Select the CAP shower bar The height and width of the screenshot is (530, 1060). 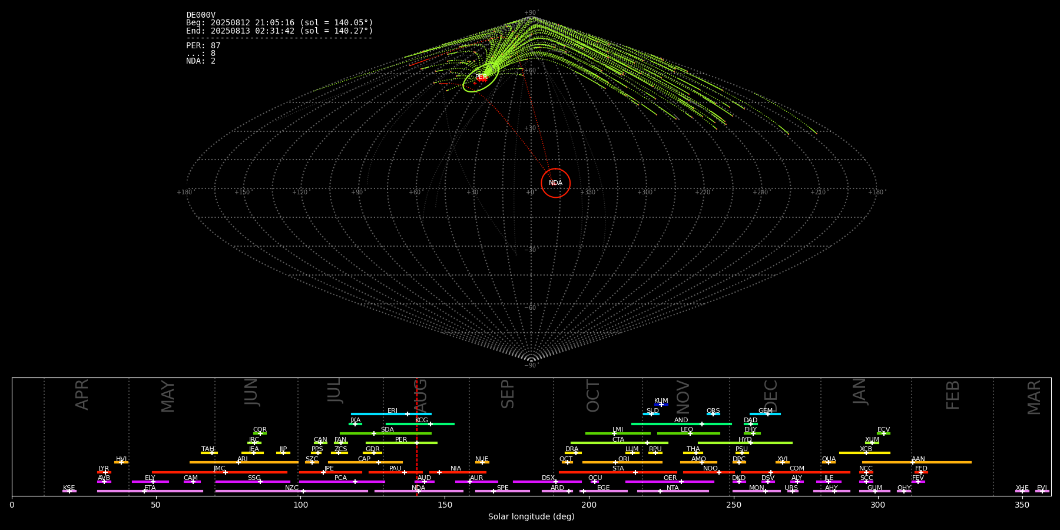pyautogui.click(x=365, y=462)
